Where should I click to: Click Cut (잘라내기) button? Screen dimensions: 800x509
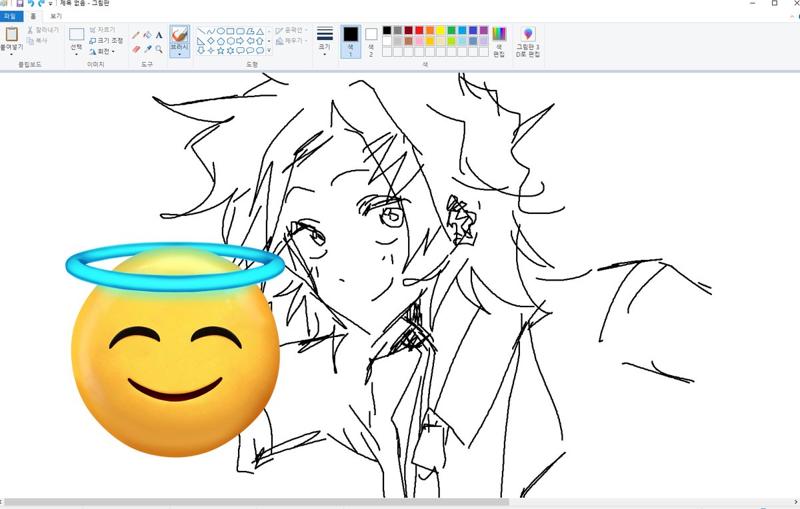coord(43,31)
